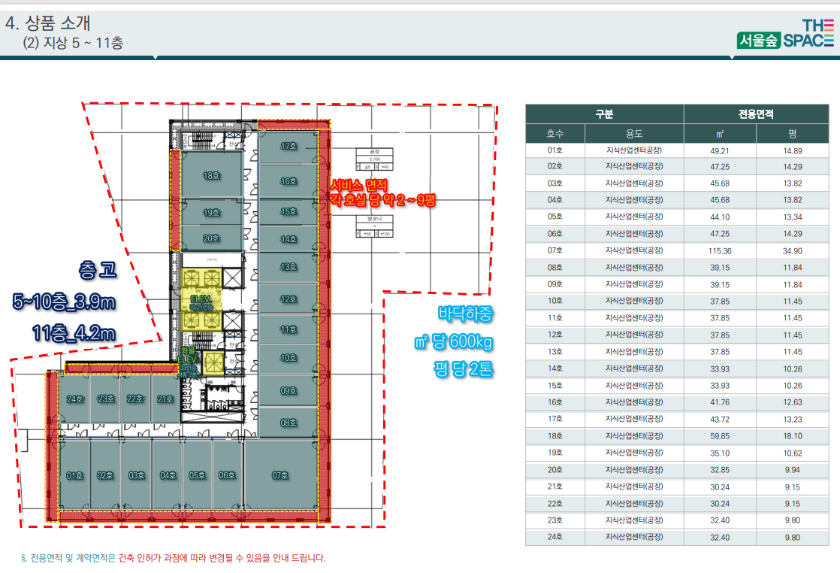Screen dimensions: 840x573
Task: Click the '용도' column header
Action: click(634, 133)
